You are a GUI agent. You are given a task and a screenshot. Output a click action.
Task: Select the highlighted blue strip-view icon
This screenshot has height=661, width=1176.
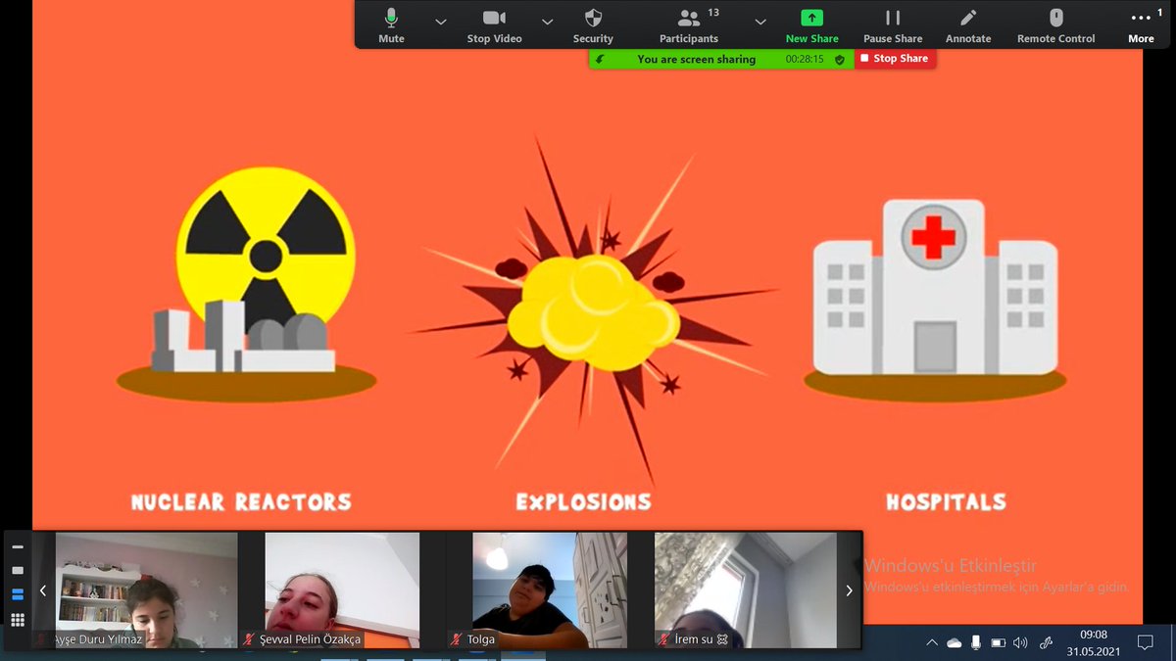click(x=18, y=594)
